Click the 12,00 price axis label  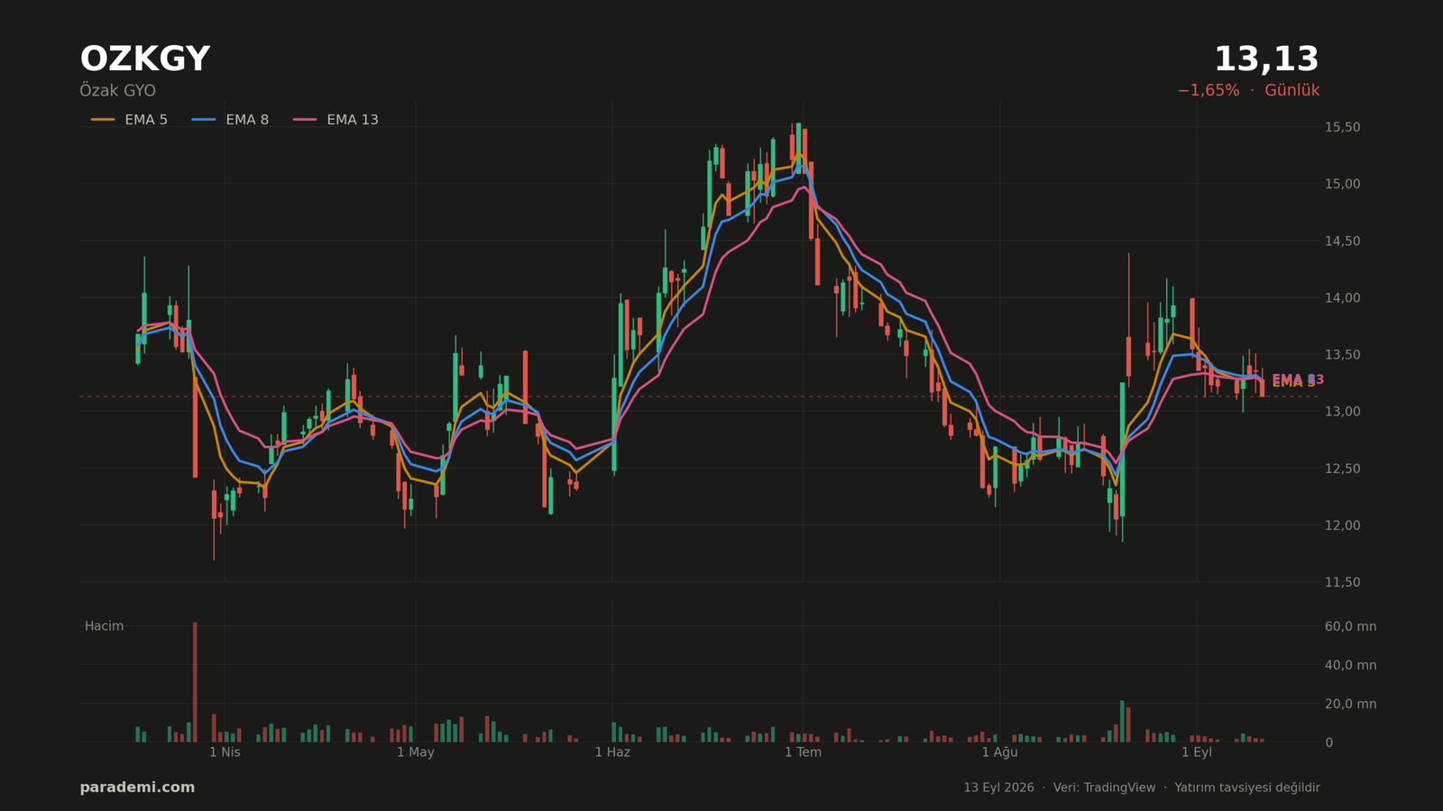point(1342,524)
